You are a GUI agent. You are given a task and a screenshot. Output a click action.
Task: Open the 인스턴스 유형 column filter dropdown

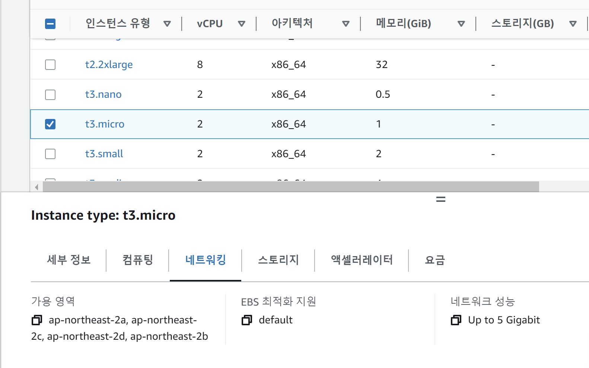167,24
